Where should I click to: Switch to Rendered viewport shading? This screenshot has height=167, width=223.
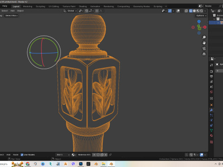[202, 11]
